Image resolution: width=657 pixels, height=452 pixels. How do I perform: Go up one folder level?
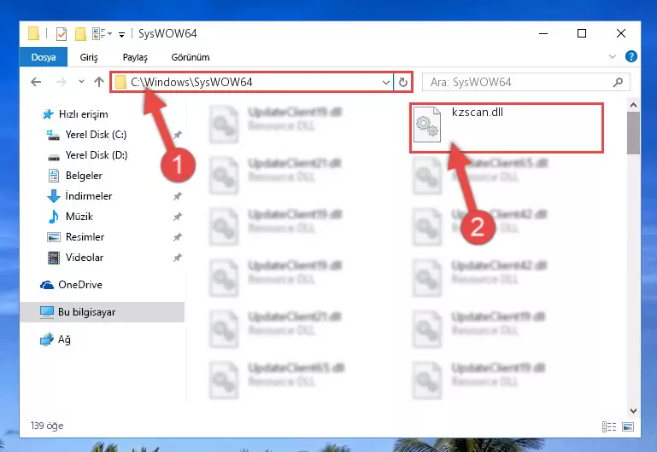[x=99, y=82]
